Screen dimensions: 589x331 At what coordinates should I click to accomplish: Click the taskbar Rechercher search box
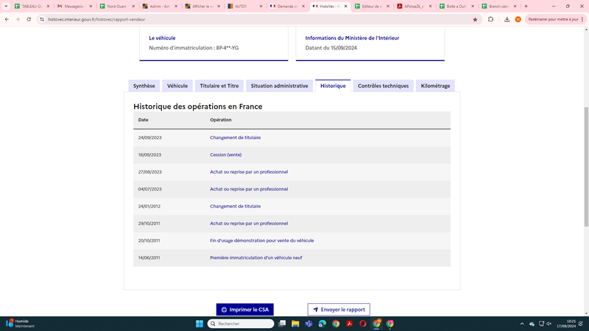(x=241, y=324)
